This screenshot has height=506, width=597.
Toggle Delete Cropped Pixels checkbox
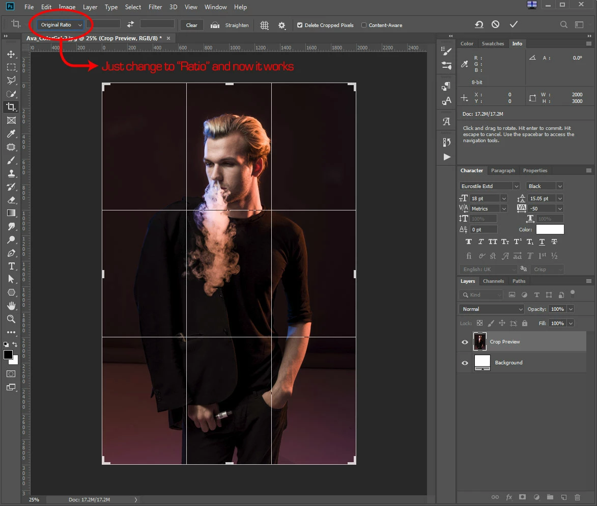(x=300, y=25)
